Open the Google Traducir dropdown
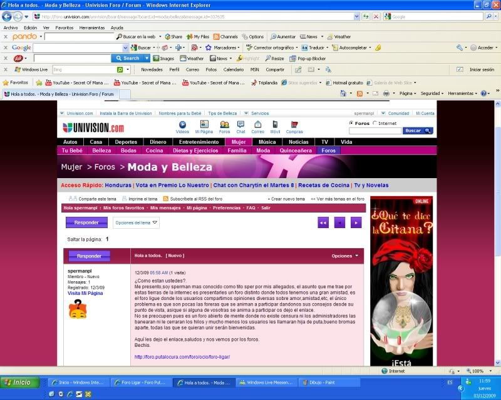Image resolution: width=501 pixels, height=400 pixels. pyautogui.click(x=328, y=47)
